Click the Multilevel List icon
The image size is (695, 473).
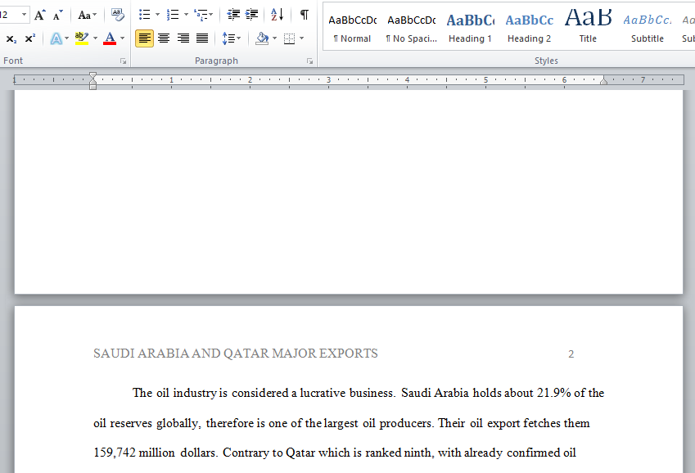[x=201, y=15]
